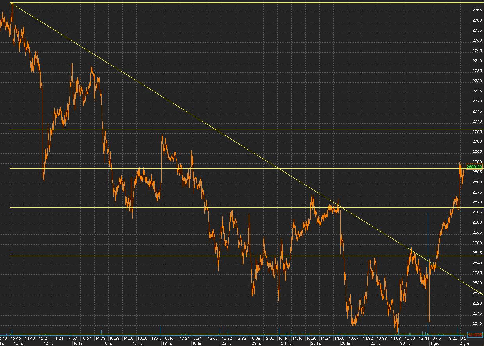This screenshot has height=346, width=484.
Task: Click the '23 lis' date label
Action: [x=256, y=343]
